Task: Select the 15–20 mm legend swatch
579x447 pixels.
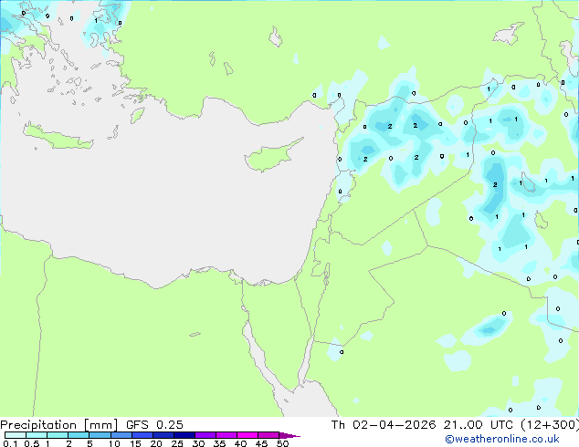Action: (x=142, y=435)
